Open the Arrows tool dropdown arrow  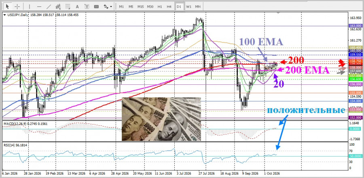pyautogui.click(x=111, y=6)
